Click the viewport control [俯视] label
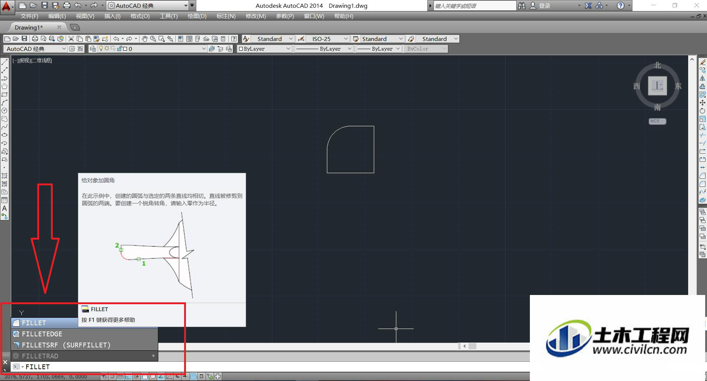Viewport: 707px width, 381px height. tap(25, 61)
